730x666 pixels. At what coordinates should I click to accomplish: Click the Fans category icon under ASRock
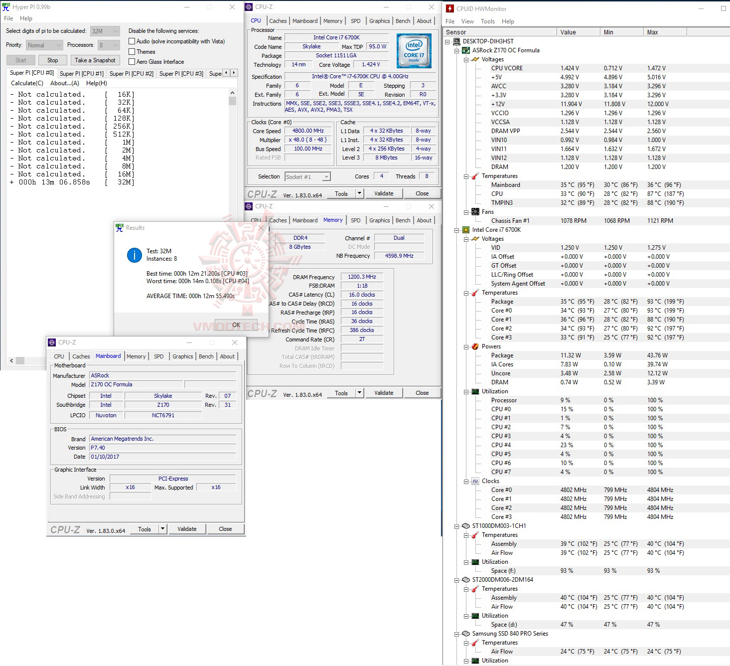click(x=475, y=212)
